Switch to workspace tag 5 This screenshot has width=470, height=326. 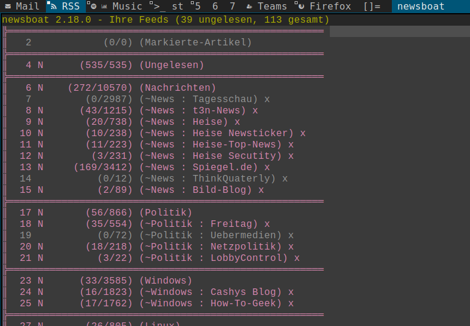pyautogui.click(x=197, y=7)
